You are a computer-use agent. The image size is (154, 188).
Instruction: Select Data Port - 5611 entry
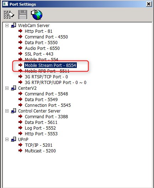tap(41, 122)
